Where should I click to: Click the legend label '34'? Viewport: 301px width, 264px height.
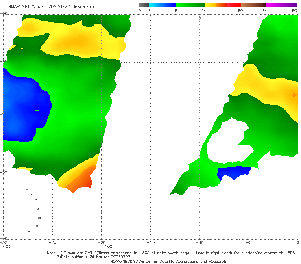[204, 11]
